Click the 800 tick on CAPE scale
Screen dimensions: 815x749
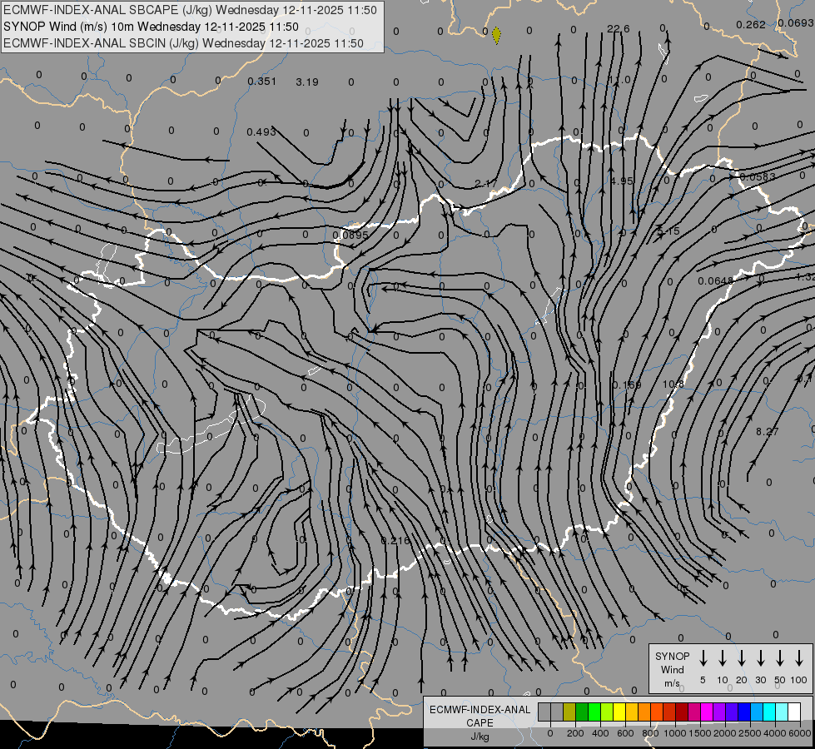(650, 733)
